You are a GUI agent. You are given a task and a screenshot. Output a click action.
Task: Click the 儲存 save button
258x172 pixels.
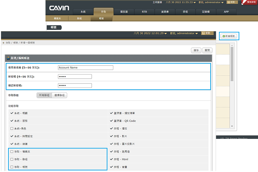coord(196,50)
